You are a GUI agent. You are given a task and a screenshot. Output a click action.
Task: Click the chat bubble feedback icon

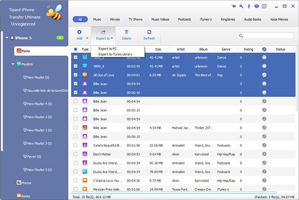tap(257, 6)
